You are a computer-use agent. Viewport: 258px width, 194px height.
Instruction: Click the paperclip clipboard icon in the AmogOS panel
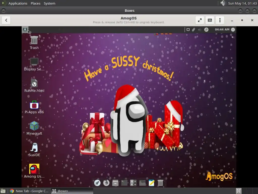pyautogui.click(x=194, y=30)
